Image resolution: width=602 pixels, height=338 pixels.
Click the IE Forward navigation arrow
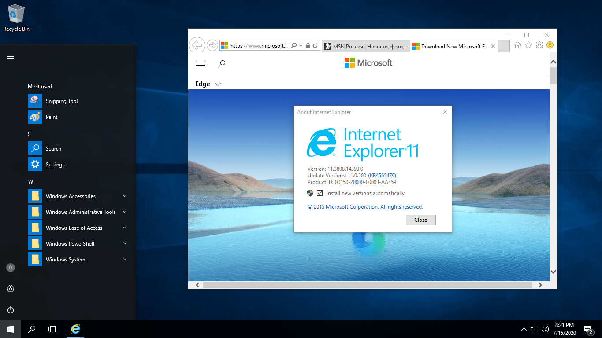pos(212,45)
